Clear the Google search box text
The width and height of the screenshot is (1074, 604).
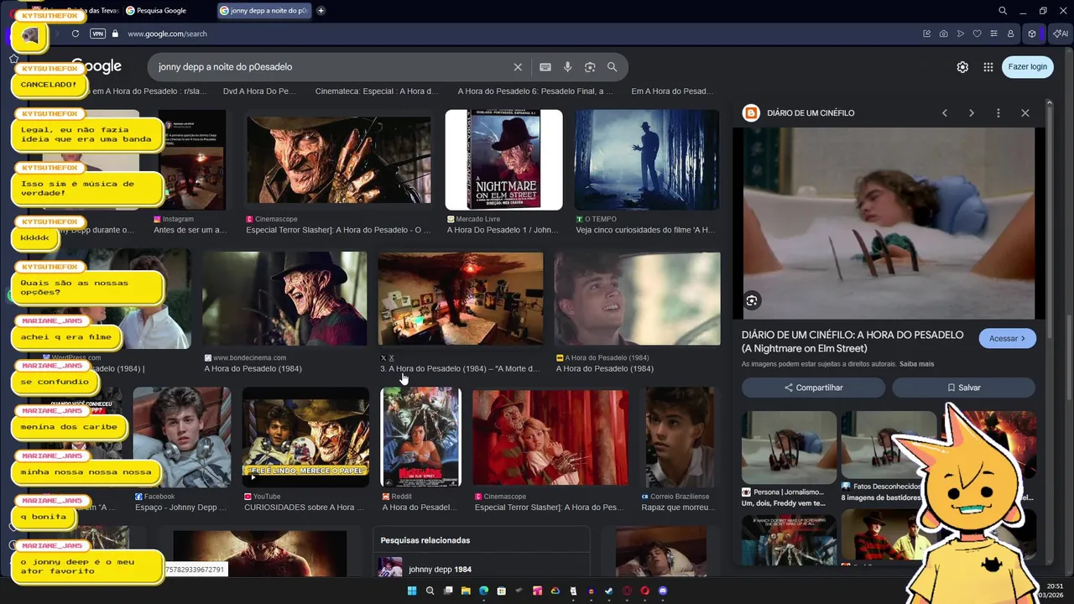(518, 67)
